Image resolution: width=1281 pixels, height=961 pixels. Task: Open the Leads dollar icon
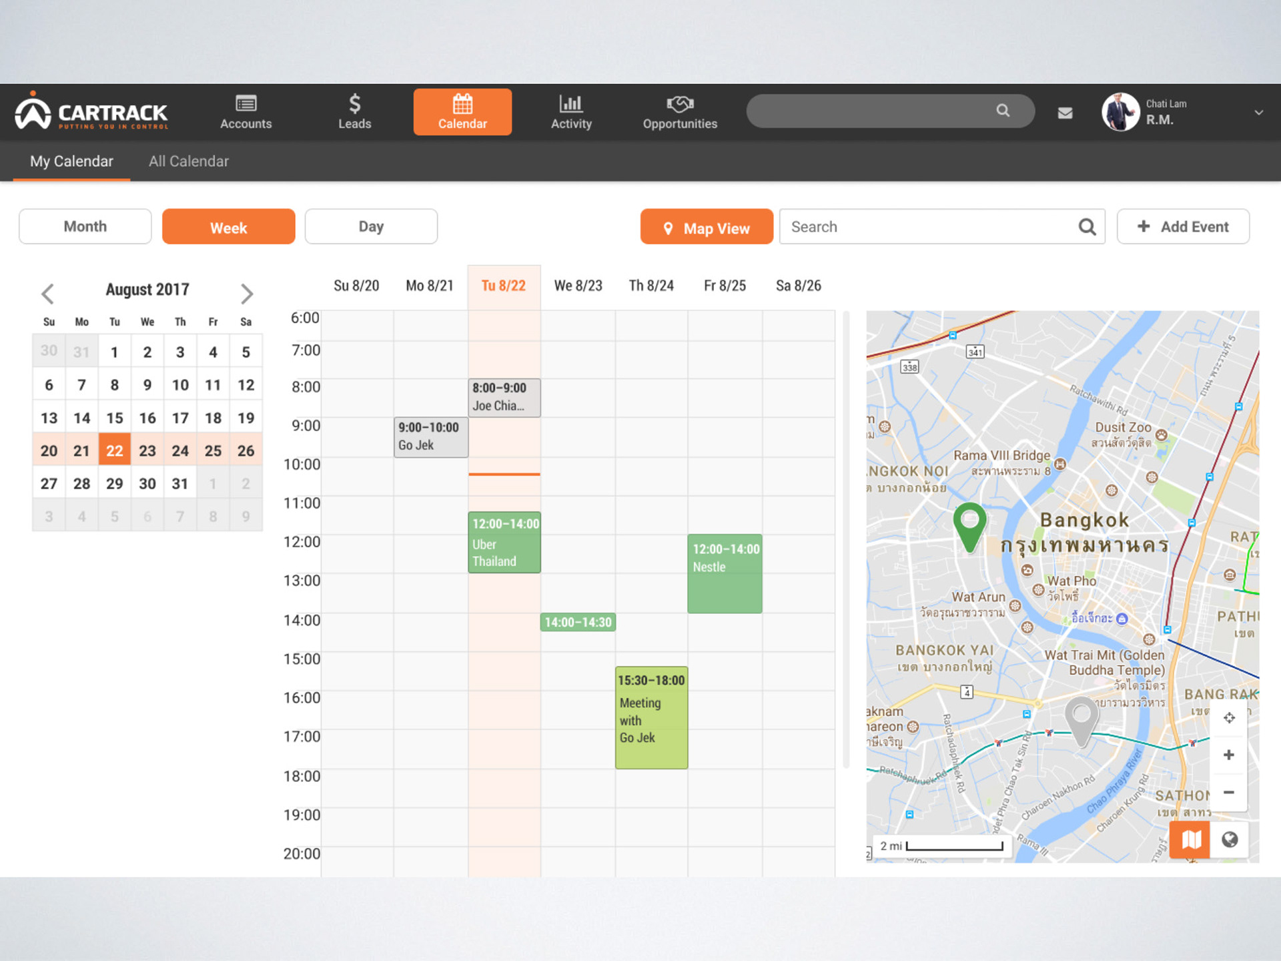click(x=354, y=104)
